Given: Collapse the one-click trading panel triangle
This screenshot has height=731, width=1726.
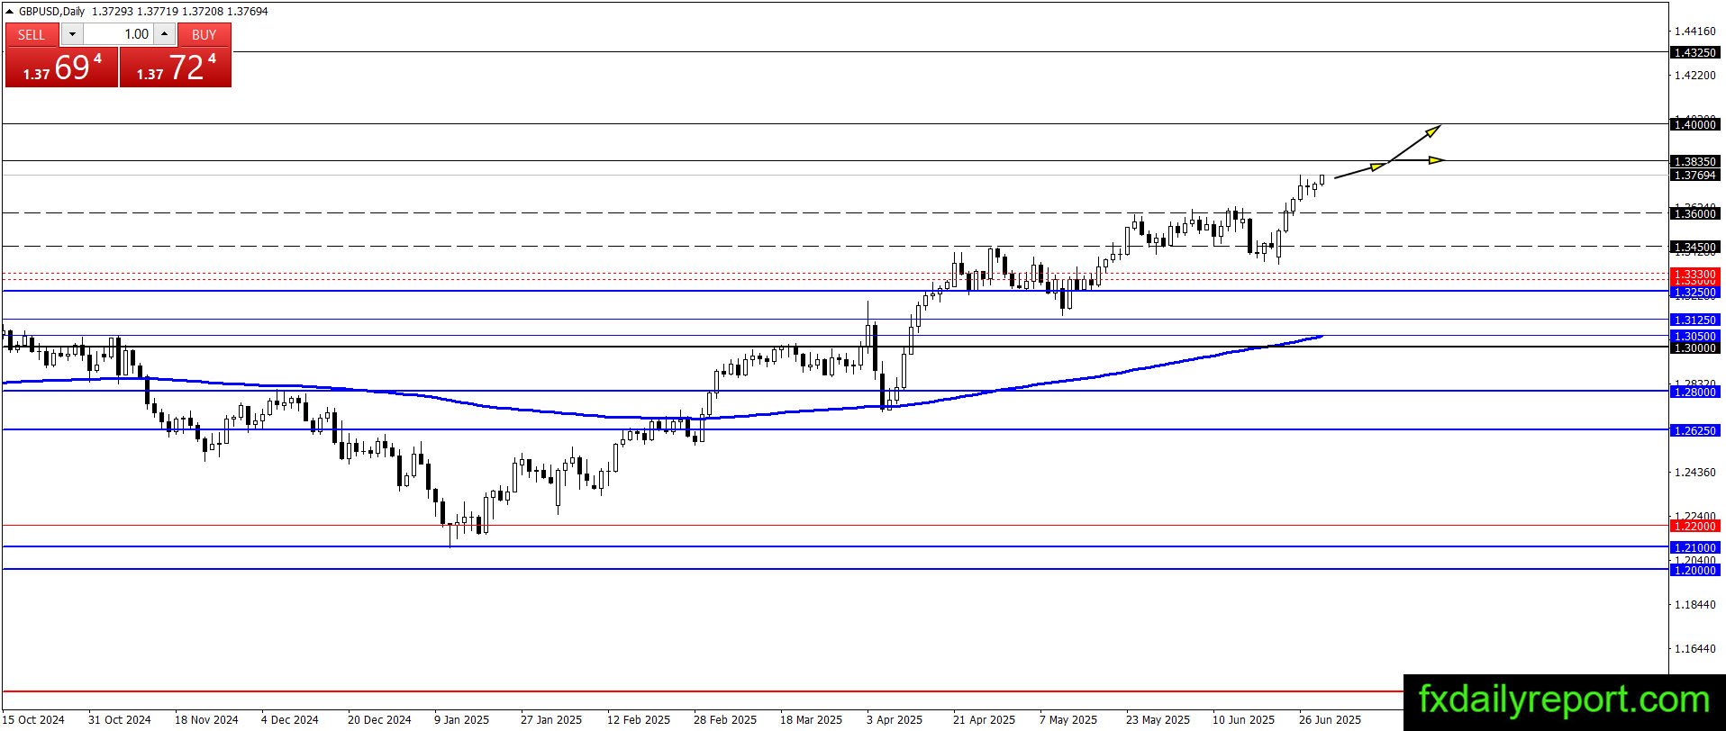Looking at the screenshot, I should pos(10,12).
